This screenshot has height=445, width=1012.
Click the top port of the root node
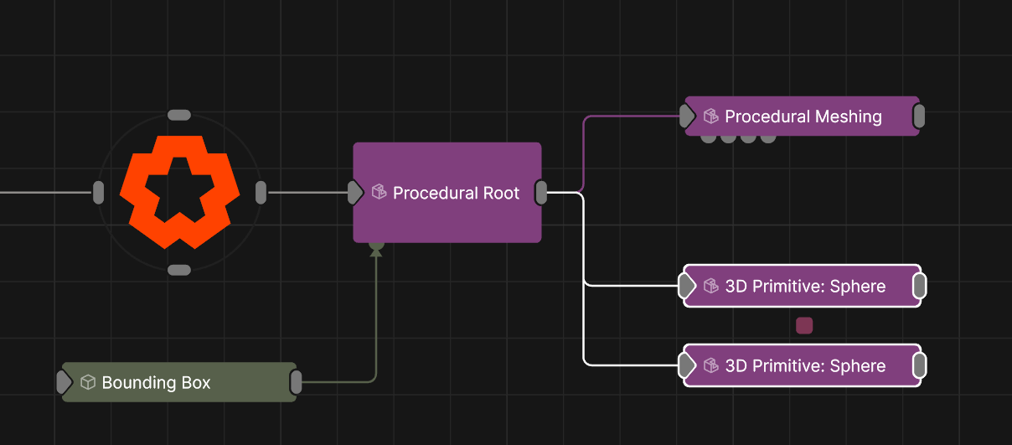tap(179, 115)
